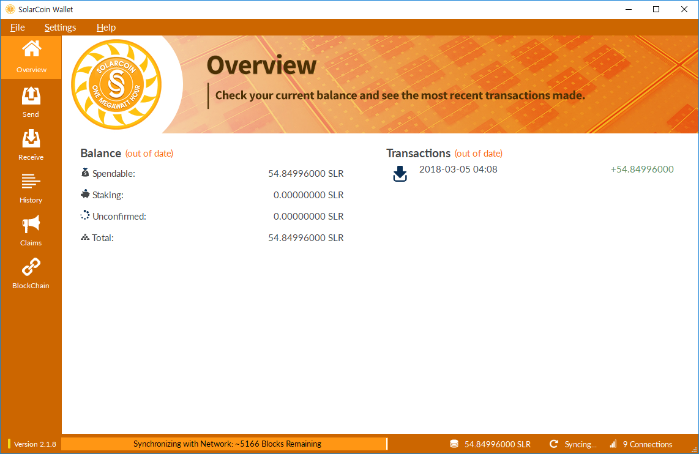
Task: Click the Spendable money bag icon
Action: 85,173
